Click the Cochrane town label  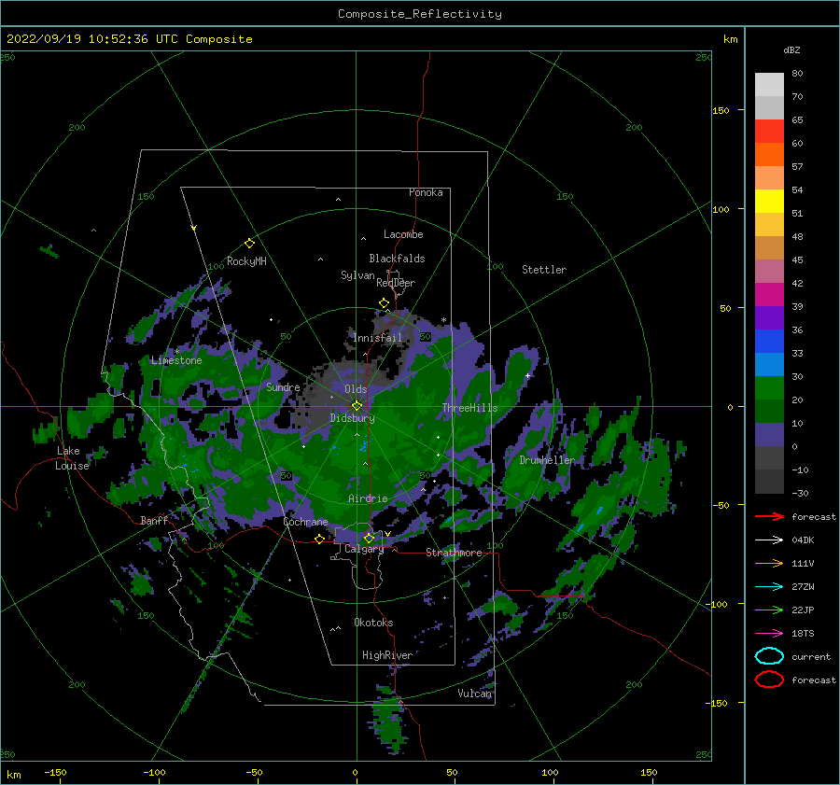[305, 522]
